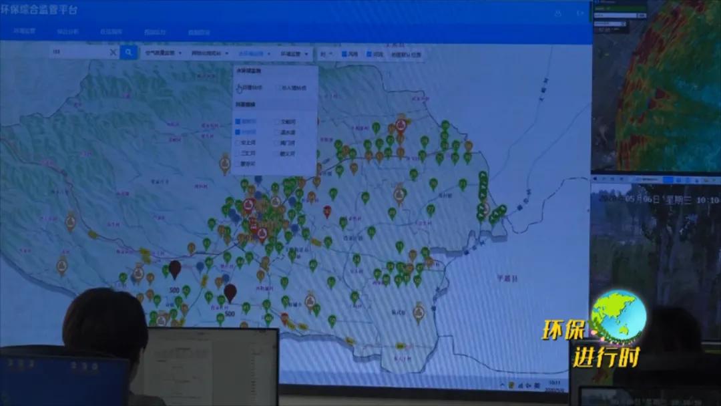Select the magnifying glass search icon
The width and height of the screenshot is (721, 406).
coord(128,52)
